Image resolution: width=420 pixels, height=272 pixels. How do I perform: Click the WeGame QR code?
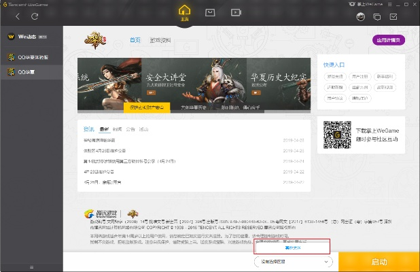pyautogui.click(x=337, y=135)
